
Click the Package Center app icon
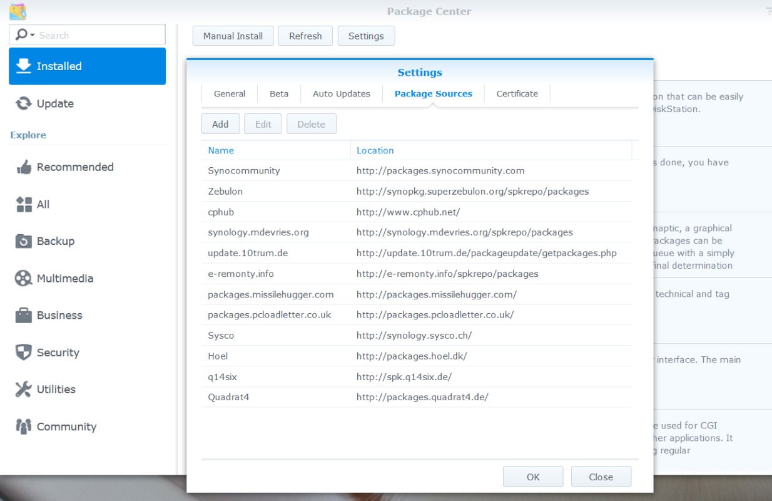pos(18,11)
